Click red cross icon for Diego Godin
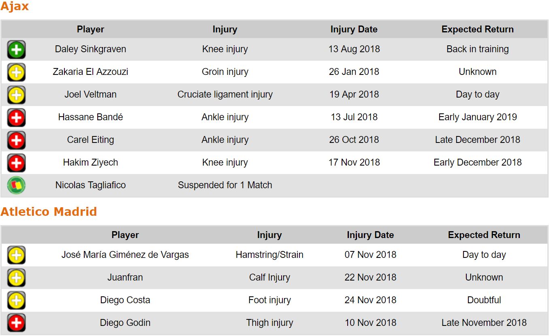This screenshot has height=336, width=549. 16,323
